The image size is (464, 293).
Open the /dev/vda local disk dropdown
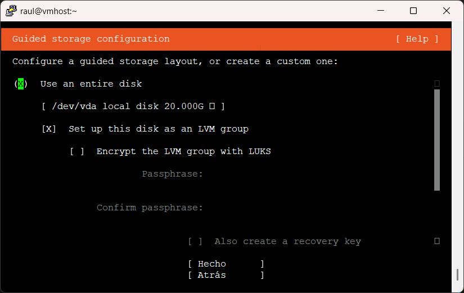coord(133,106)
